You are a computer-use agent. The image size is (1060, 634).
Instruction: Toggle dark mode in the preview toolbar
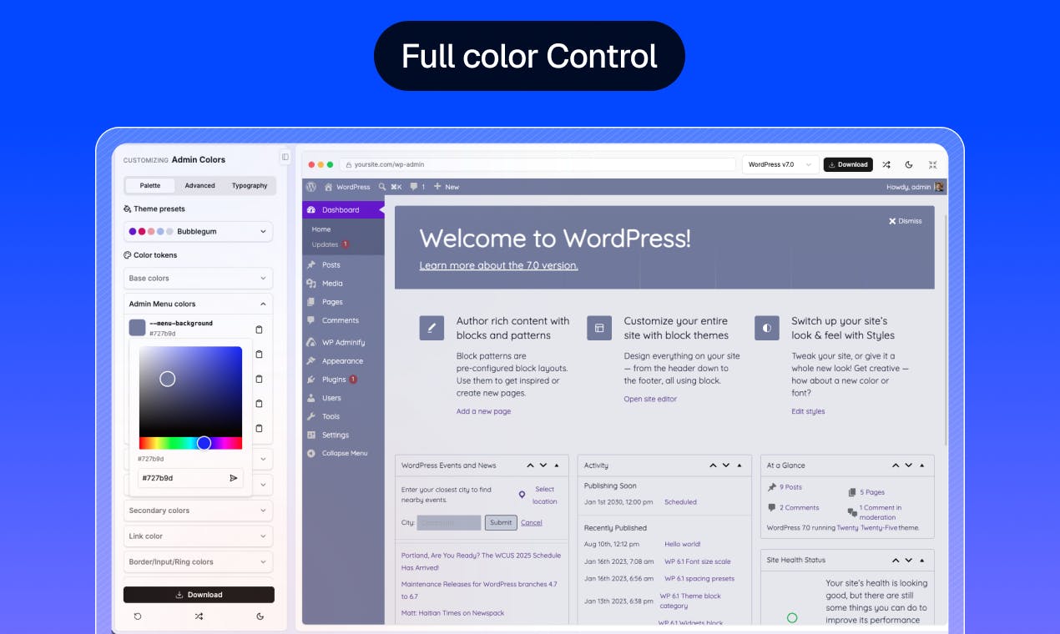909,164
